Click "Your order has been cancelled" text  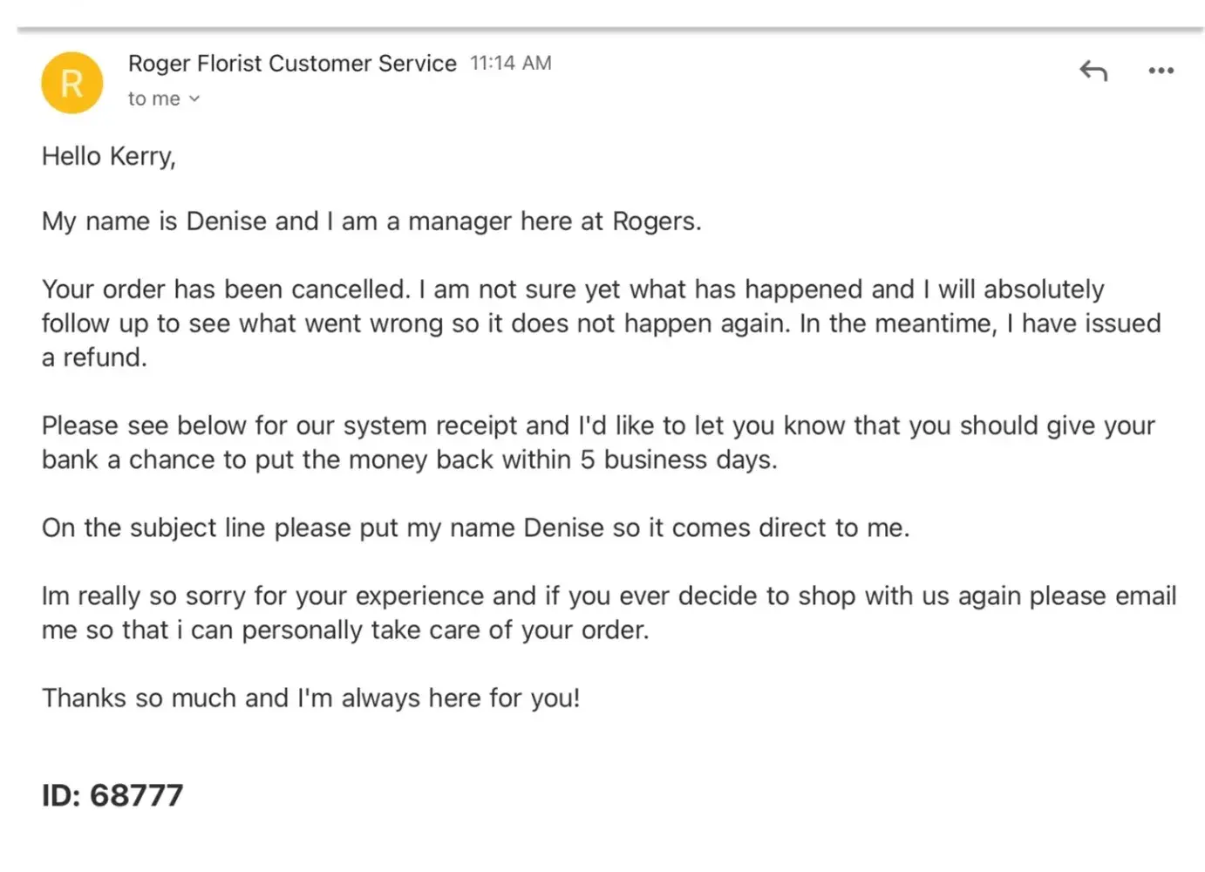click(225, 290)
